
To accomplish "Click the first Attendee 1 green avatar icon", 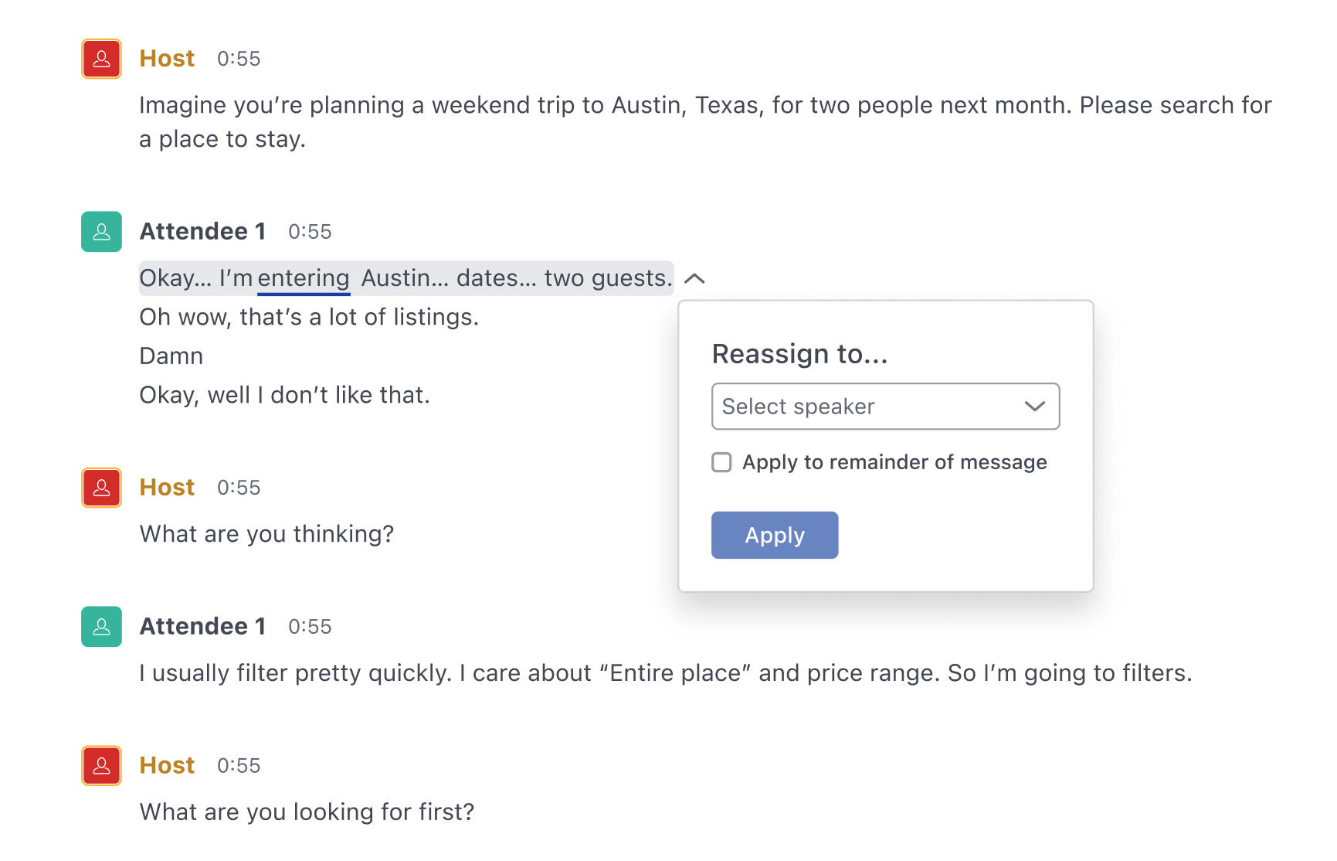I will coord(101,232).
